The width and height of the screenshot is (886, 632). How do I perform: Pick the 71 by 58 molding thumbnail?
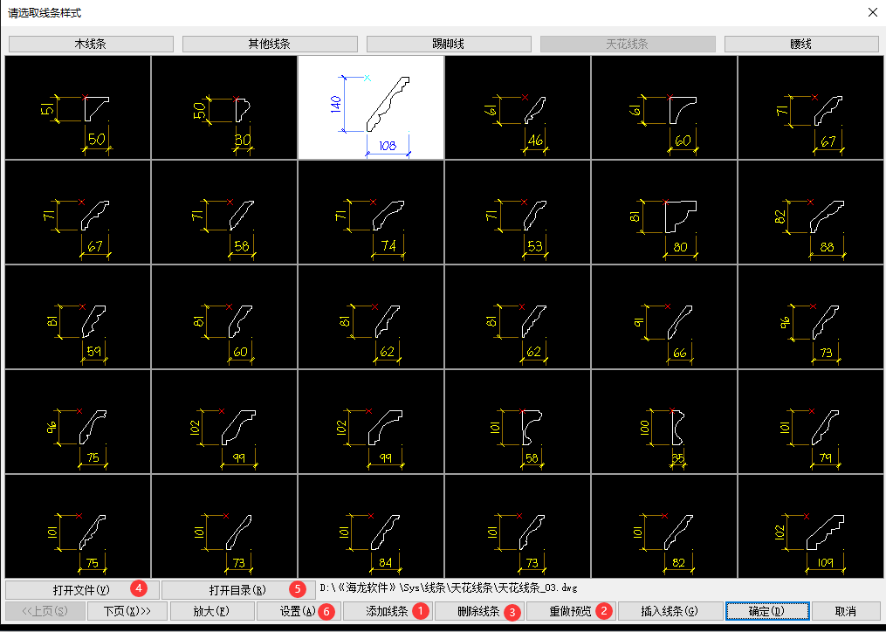coord(224,212)
